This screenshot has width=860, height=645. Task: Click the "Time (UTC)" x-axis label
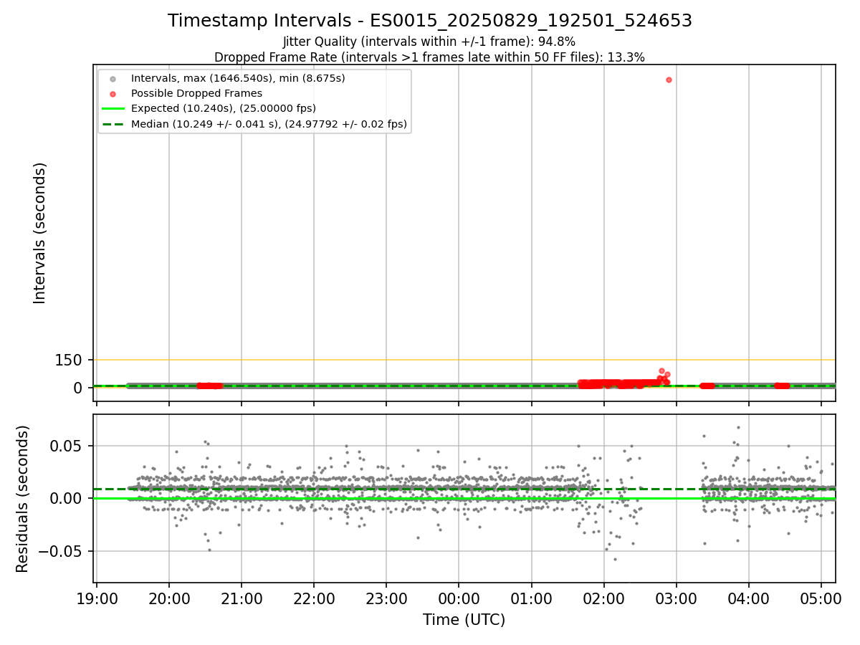[x=464, y=620]
